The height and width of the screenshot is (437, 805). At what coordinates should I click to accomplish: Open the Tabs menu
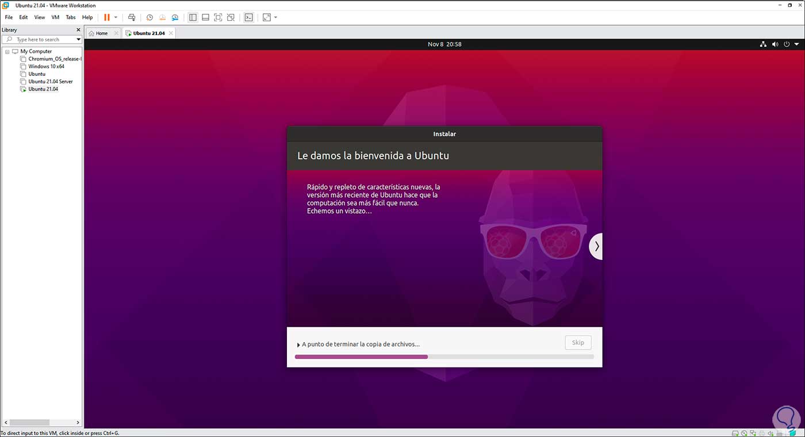tap(71, 17)
